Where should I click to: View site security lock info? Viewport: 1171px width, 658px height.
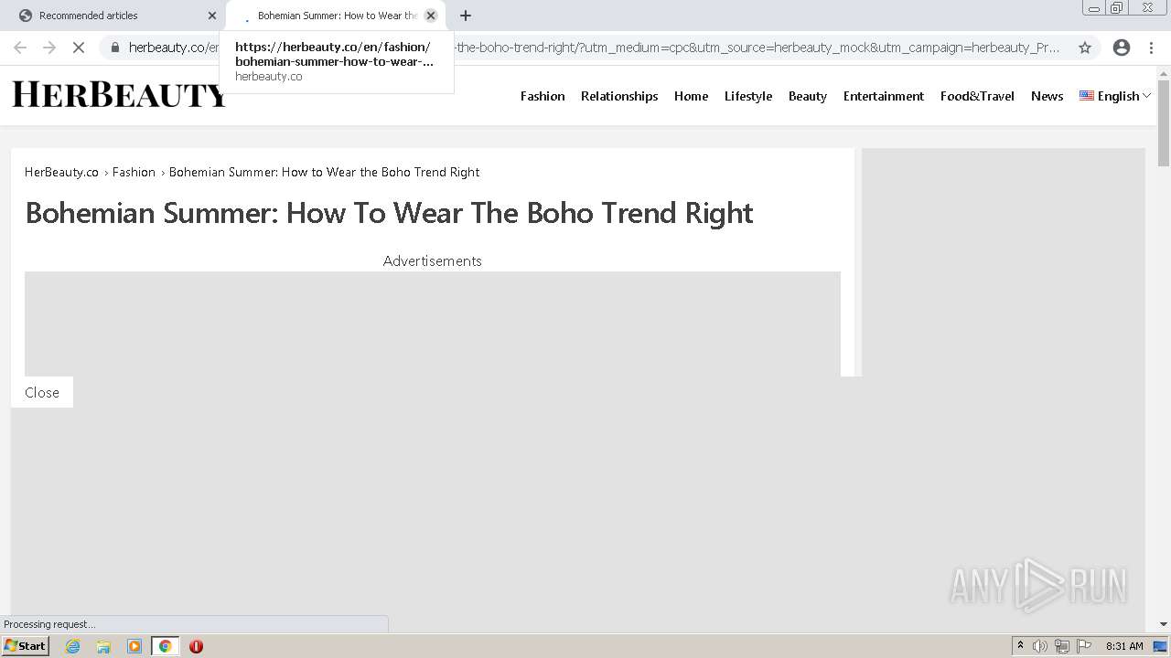tap(114, 48)
